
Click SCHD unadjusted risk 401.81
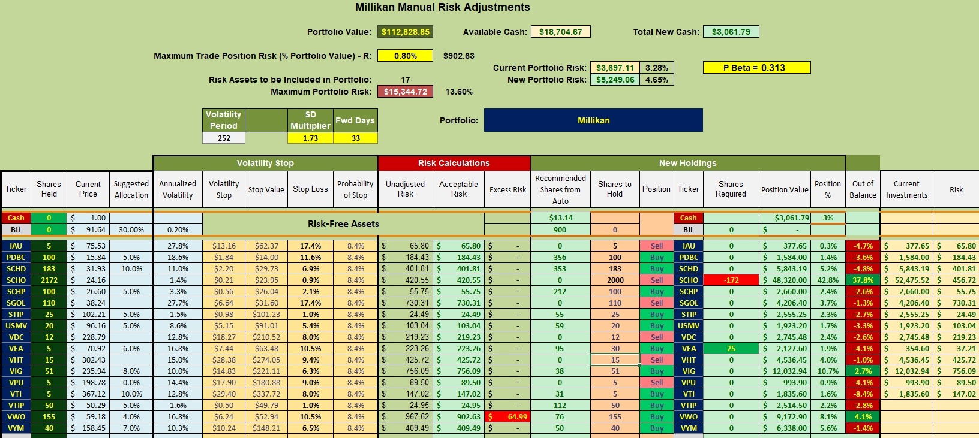[x=406, y=268]
